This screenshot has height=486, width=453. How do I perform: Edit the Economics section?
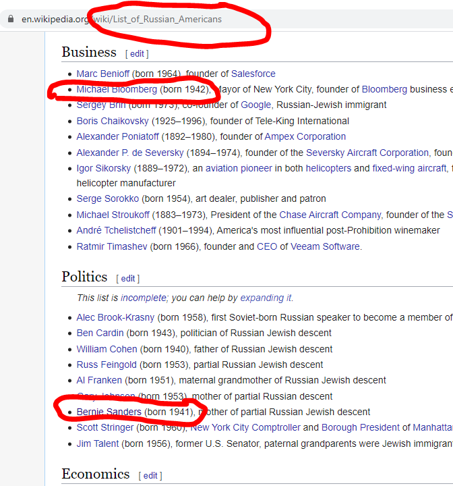pyautogui.click(x=150, y=475)
